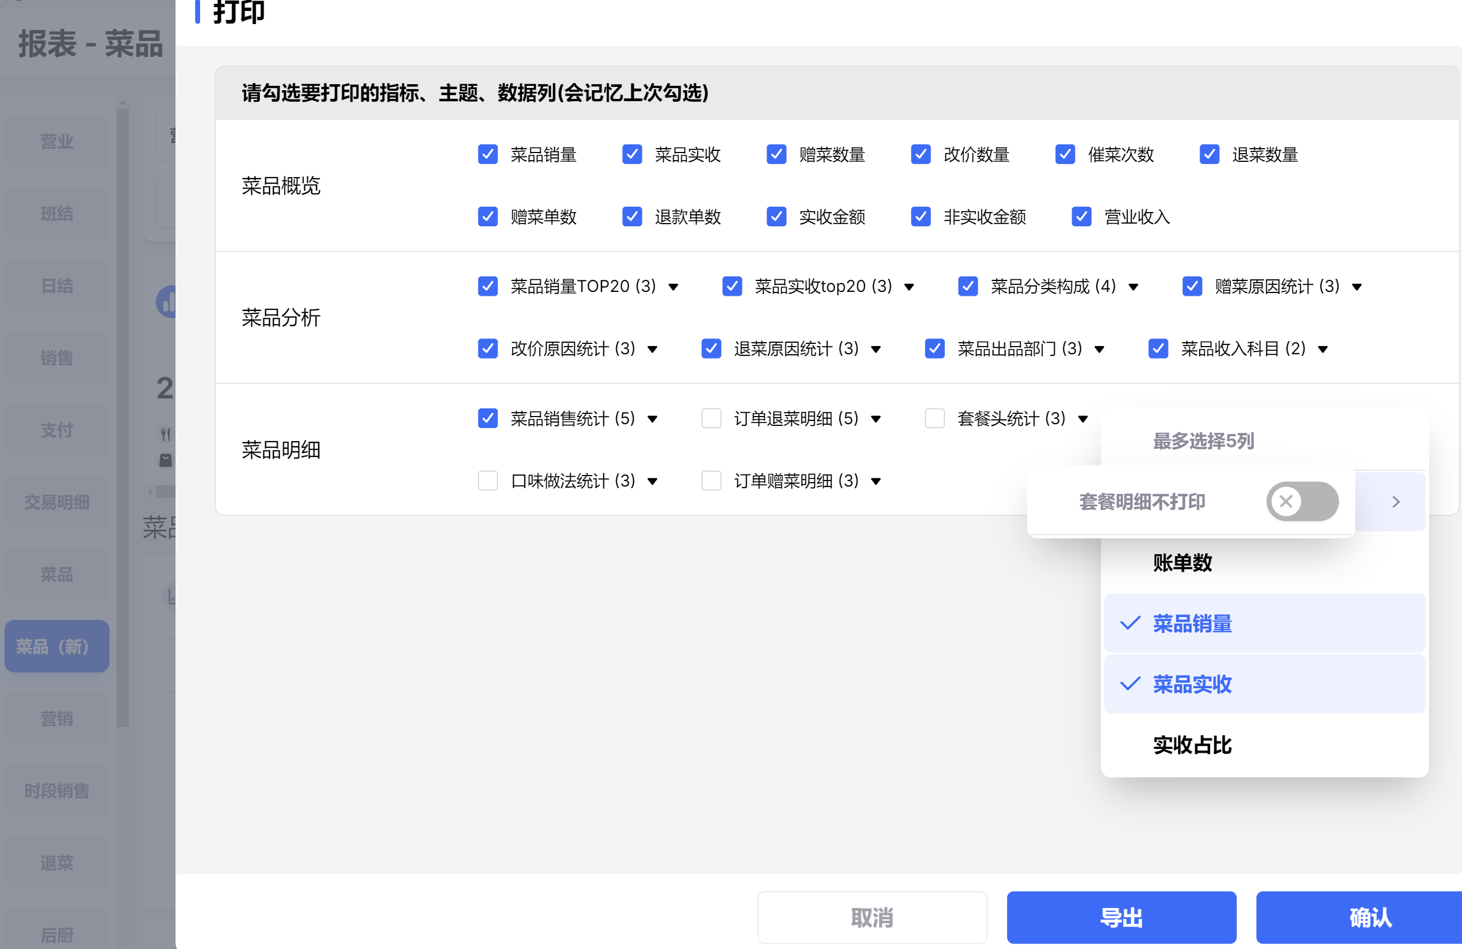Expand the 菜品销量TOP20 dropdown arrow
This screenshot has width=1462, height=949.
(x=673, y=287)
